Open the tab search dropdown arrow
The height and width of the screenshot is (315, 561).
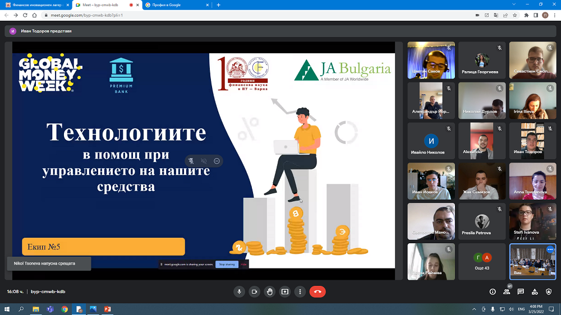click(x=514, y=4)
